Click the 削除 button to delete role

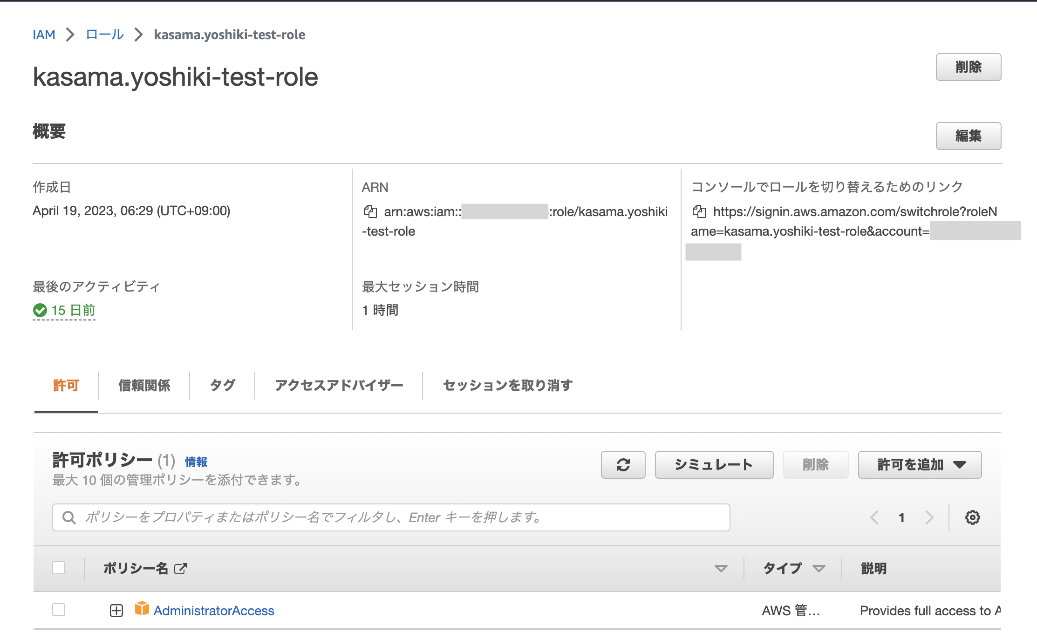tap(969, 67)
